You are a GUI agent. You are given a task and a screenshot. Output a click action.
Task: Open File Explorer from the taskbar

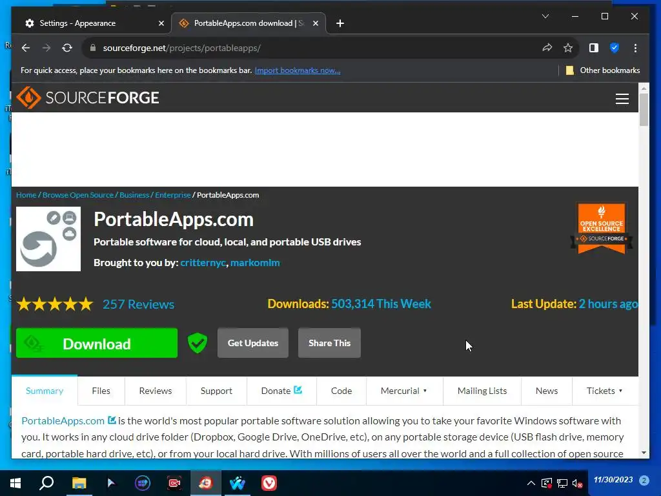(79, 483)
